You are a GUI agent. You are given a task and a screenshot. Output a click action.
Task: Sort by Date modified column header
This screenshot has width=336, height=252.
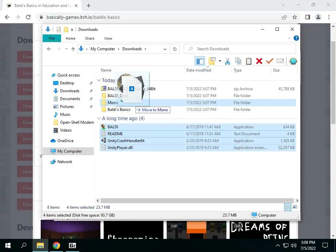coord(208,70)
